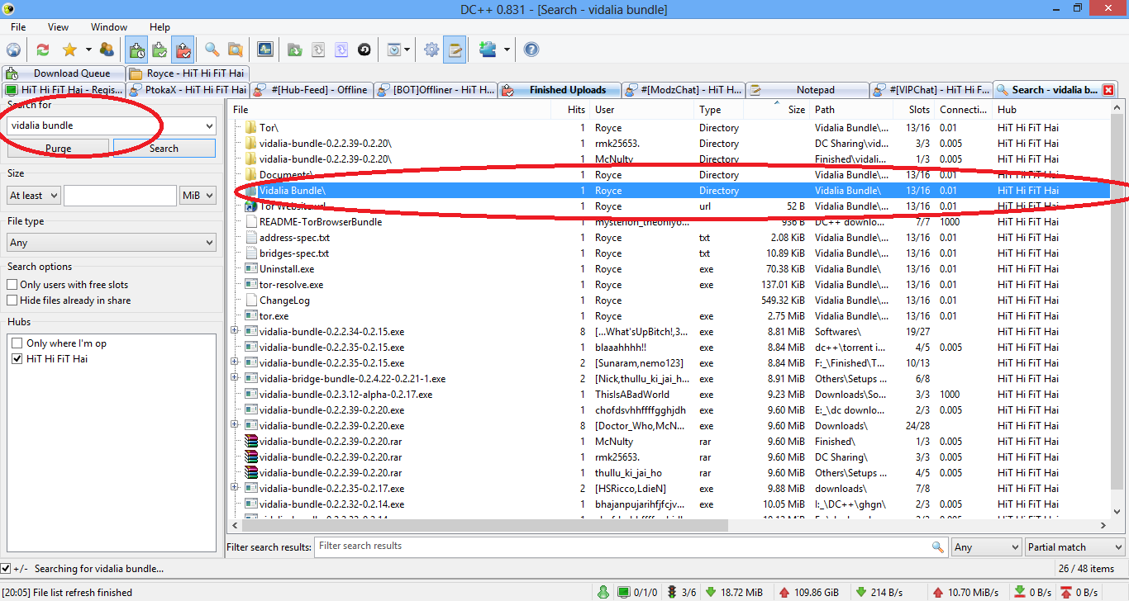Image resolution: width=1129 pixels, height=601 pixels.
Task: Open Favorite Users people icon
Action: tap(107, 50)
